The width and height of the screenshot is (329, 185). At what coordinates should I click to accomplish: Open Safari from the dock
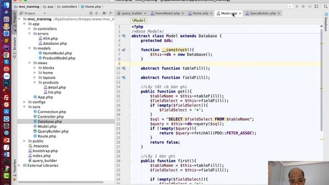tap(6, 33)
